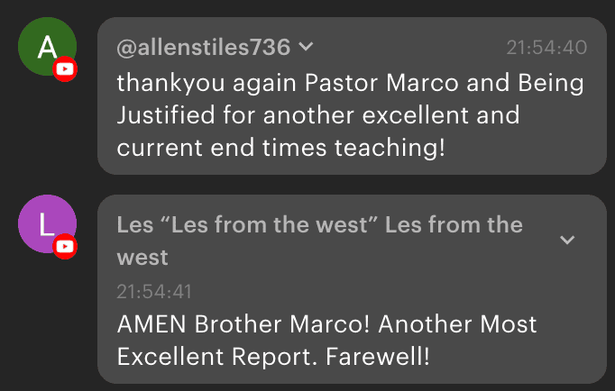615x391 pixels.
Task: Open the @allenstiles736 username
Action: [x=204, y=47]
